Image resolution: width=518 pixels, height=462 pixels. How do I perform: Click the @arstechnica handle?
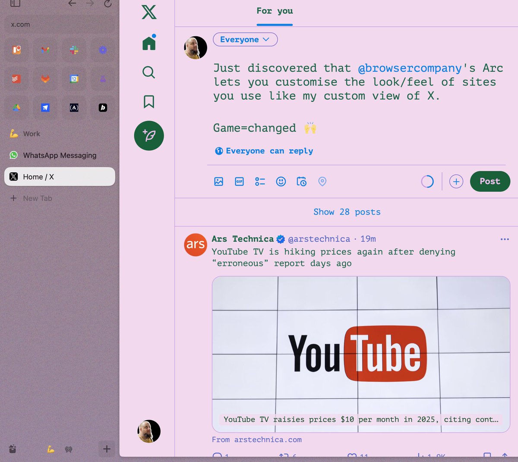pos(319,239)
